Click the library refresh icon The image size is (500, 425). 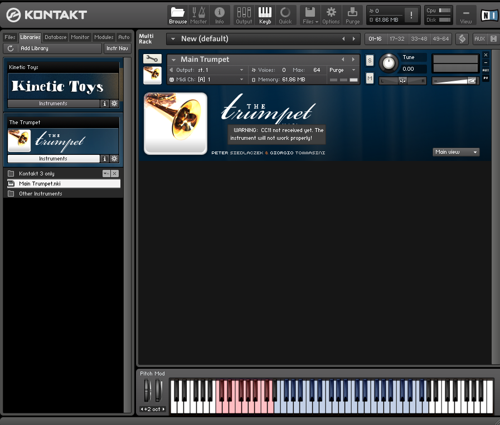pyautogui.click(x=11, y=48)
